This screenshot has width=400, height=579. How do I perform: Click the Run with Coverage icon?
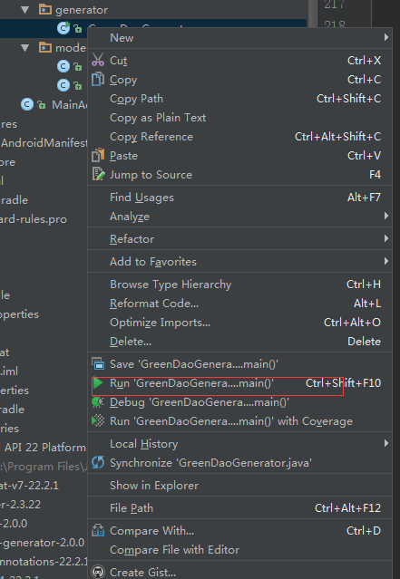(x=98, y=420)
